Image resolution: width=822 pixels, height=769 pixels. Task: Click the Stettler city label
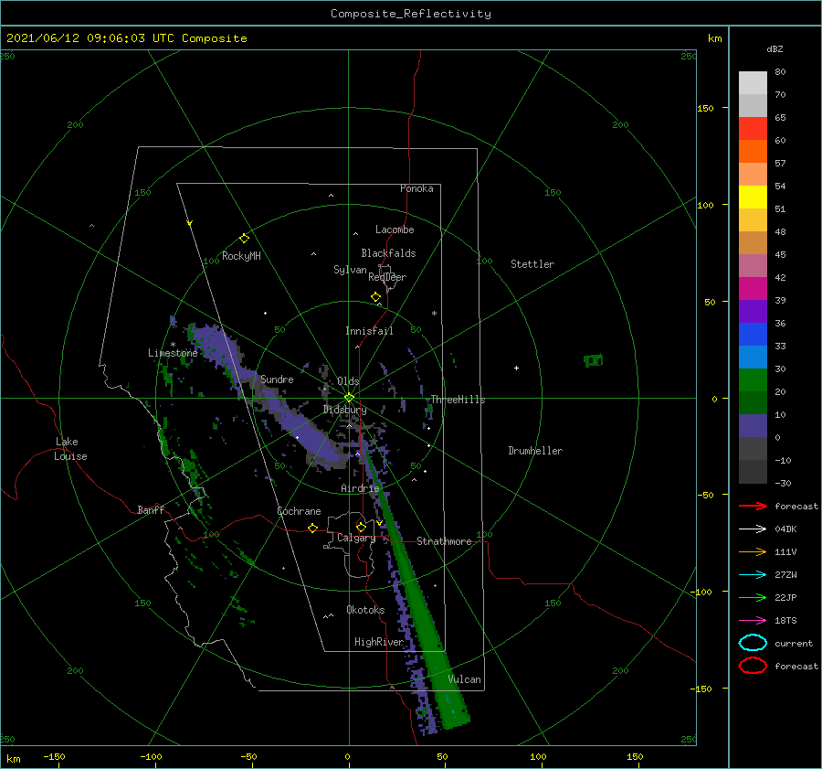pos(532,264)
